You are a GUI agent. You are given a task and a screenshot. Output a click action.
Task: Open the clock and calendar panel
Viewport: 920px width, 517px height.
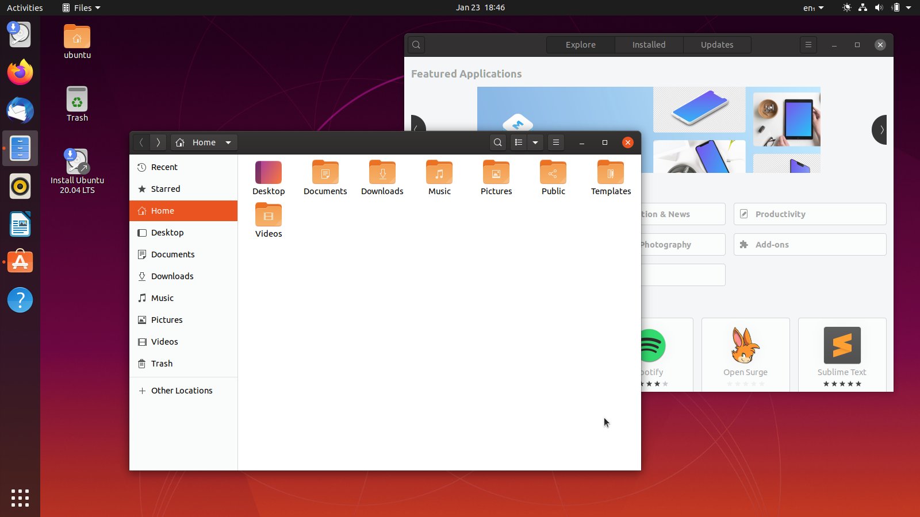tap(480, 7)
